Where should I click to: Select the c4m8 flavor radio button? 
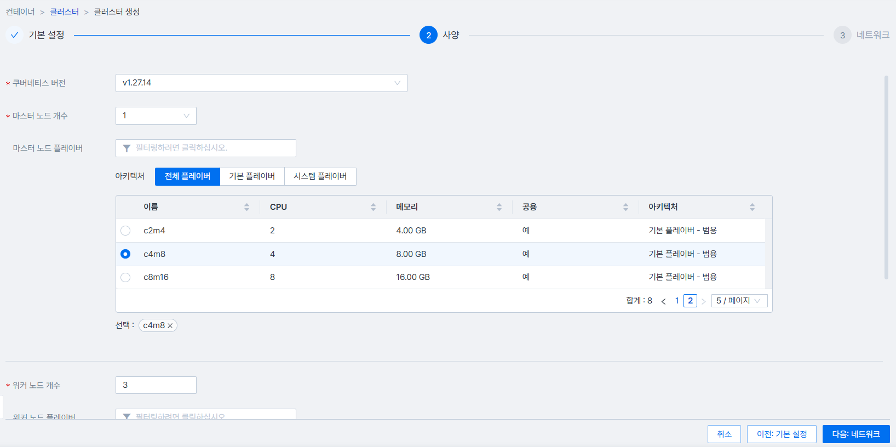coord(125,254)
